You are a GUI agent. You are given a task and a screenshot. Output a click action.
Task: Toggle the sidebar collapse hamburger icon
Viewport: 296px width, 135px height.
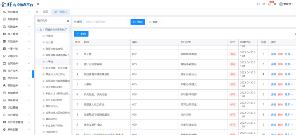tap(38, 4)
